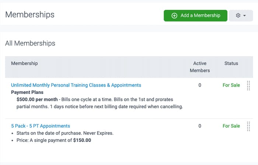Image resolution: width=258 pixels, height=165 pixels.
Task: Click the active member count for Unlimited Monthly
Action: (200, 85)
